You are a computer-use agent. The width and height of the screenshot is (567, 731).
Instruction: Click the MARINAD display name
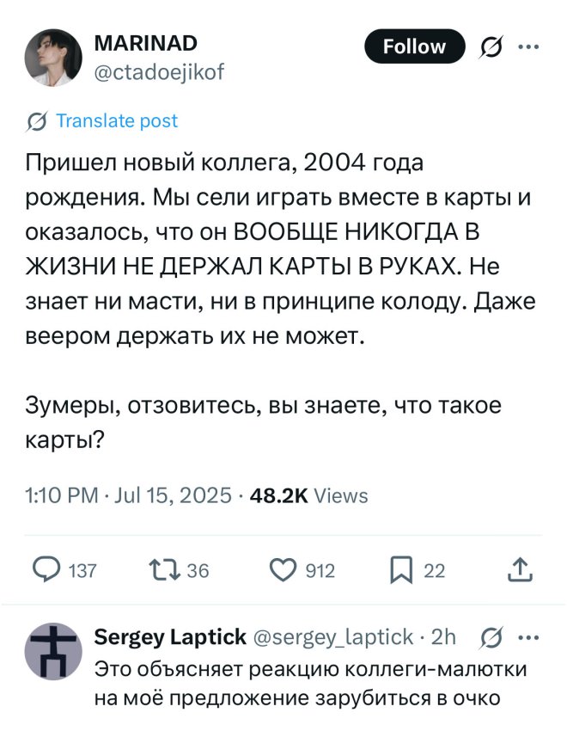(x=145, y=43)
